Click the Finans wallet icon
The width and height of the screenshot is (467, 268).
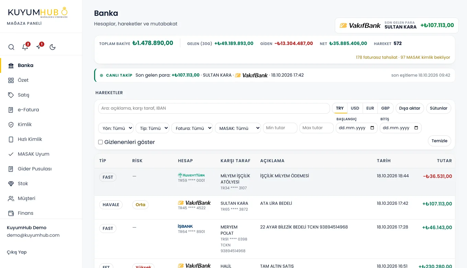click(11, 213)
